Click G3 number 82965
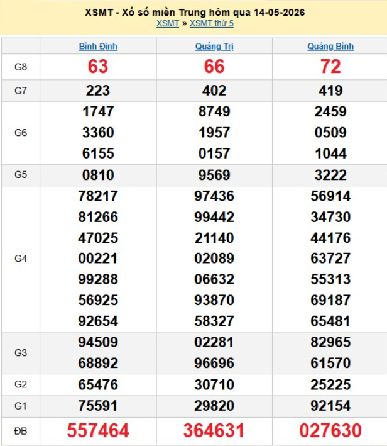Screen dimensions: 387x446 pyautogui.click(x=330, y=342)
